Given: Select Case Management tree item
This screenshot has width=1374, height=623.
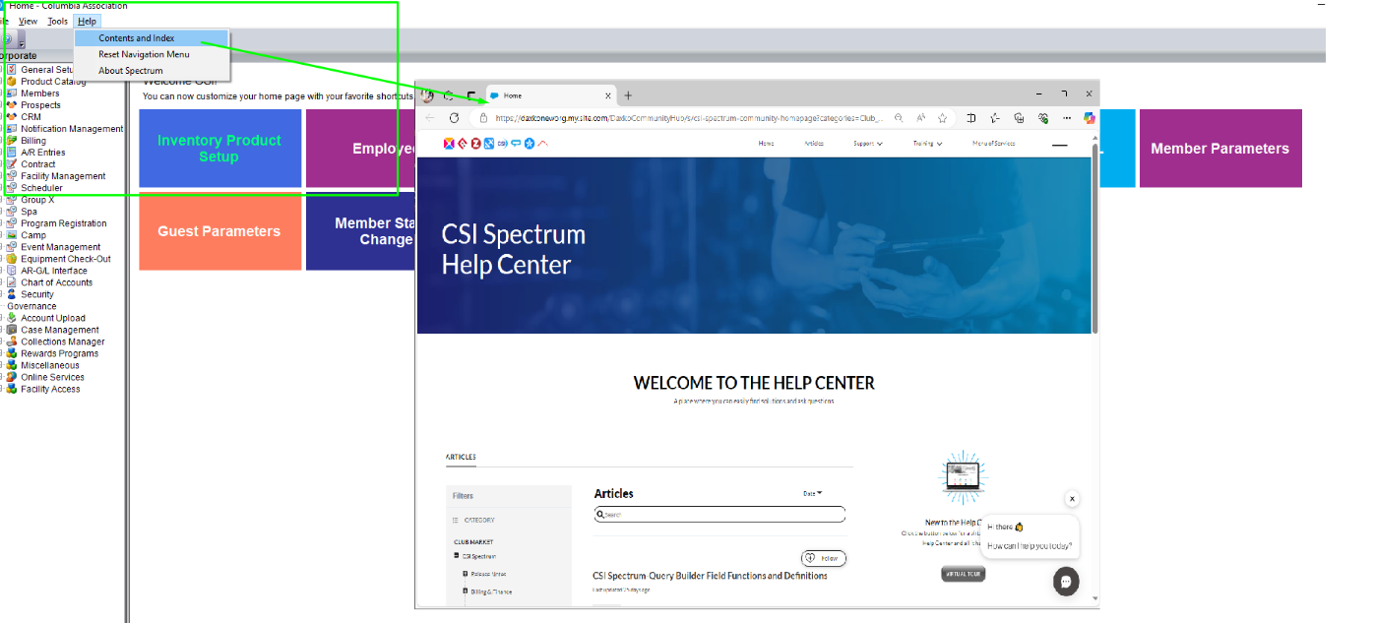Looking at the screenshot, I should (x=60, y=330).
